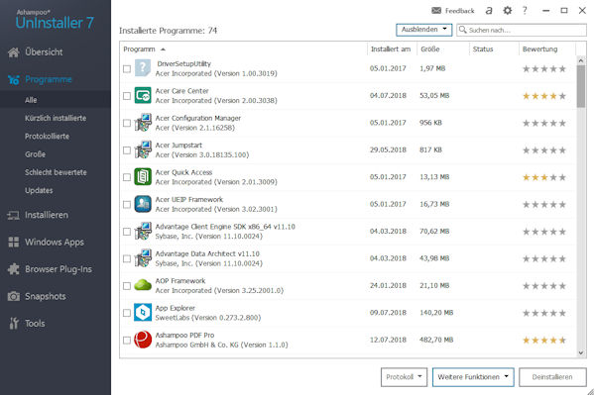Open the Weitere Funktionen dropdown
The width and height of the screenshot is (595, 395).
click(x=473, y=377)
